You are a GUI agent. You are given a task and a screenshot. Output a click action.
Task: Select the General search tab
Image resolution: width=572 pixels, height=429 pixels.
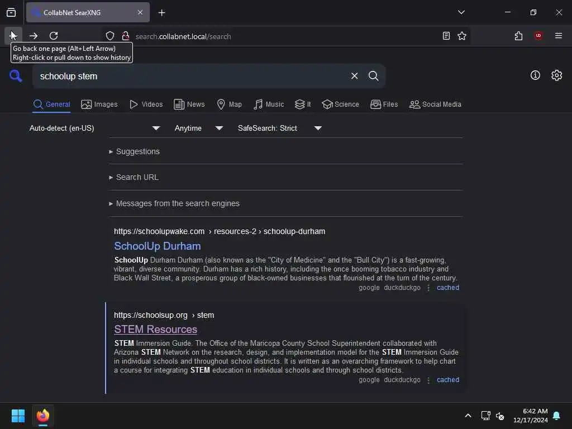click(51, 104)
